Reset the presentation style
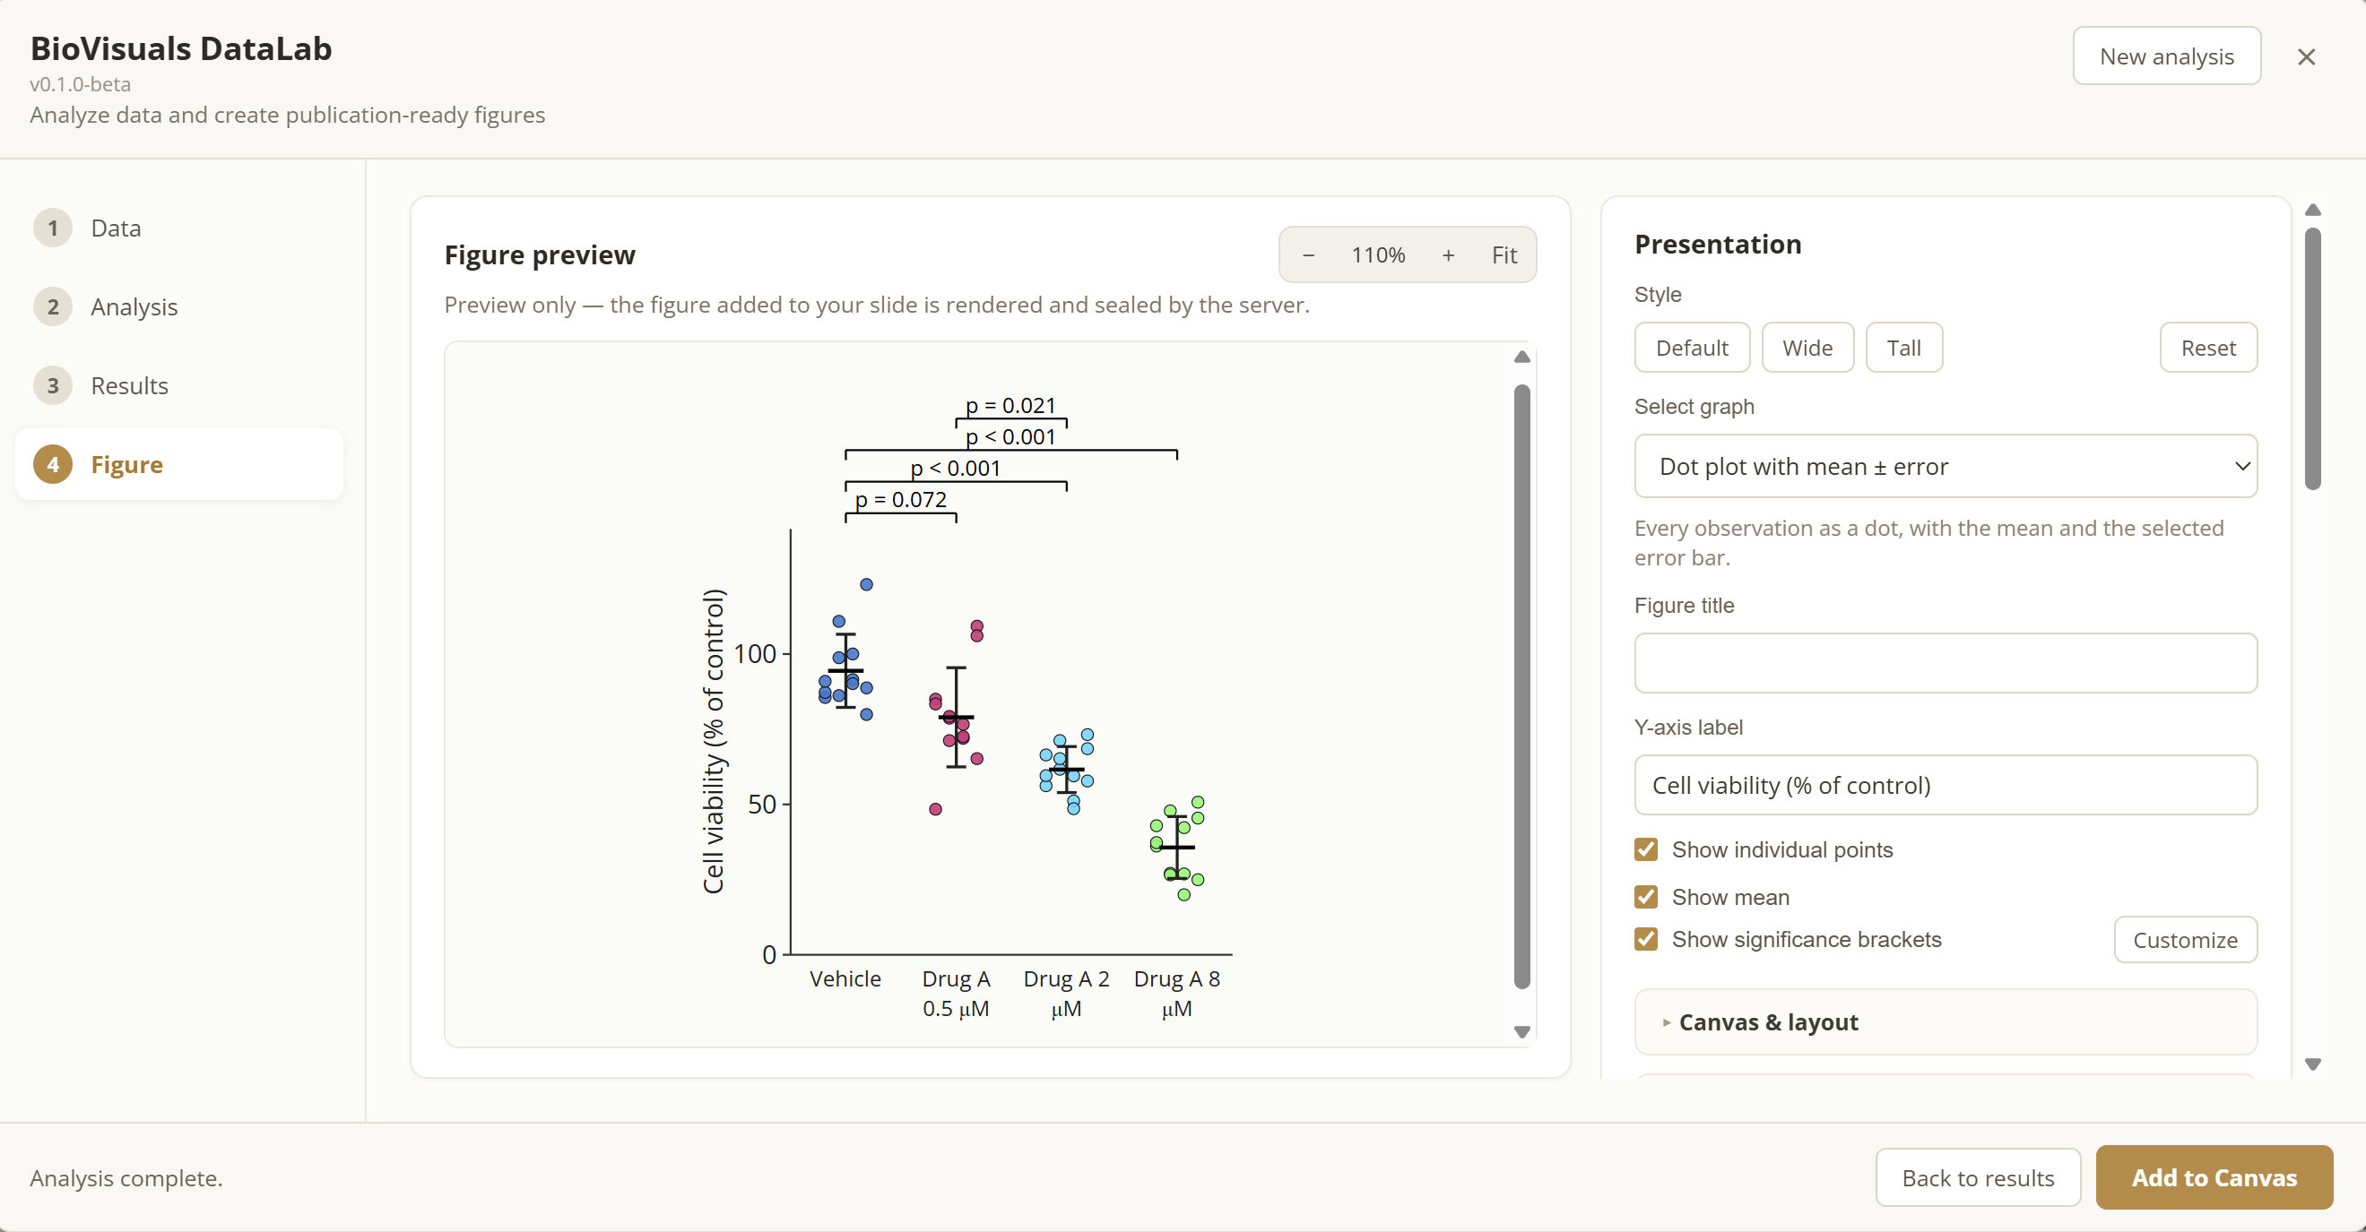 [x=2207, y=348]
